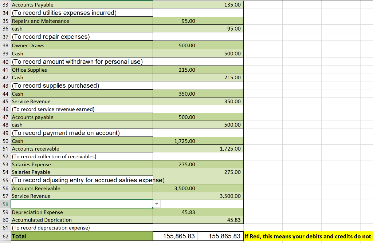Click the Repairs and Maitenance cell
Viewport: 373px width, 243px height.
(x=82, y=21)
